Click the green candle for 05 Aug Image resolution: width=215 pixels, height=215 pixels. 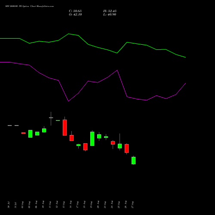tap(31, 134)
